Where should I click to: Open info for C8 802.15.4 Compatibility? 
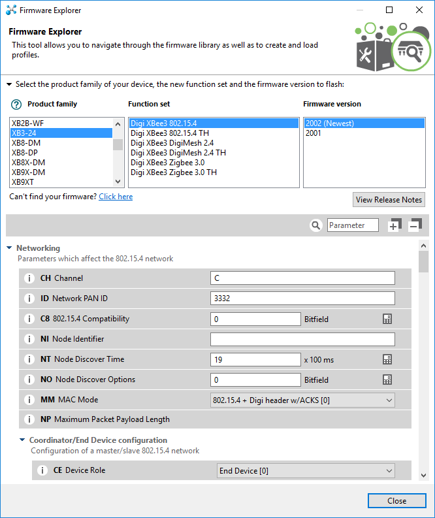tap(29, 319)
